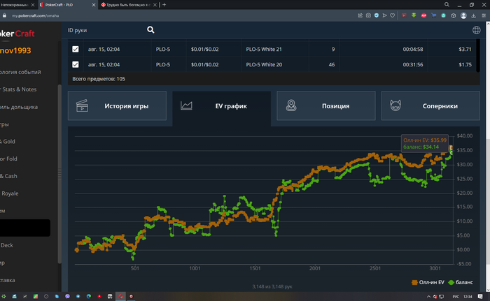Screen dimensions: 490x301
Task: Open a new browser tab with plus
Action: [164, 5]
